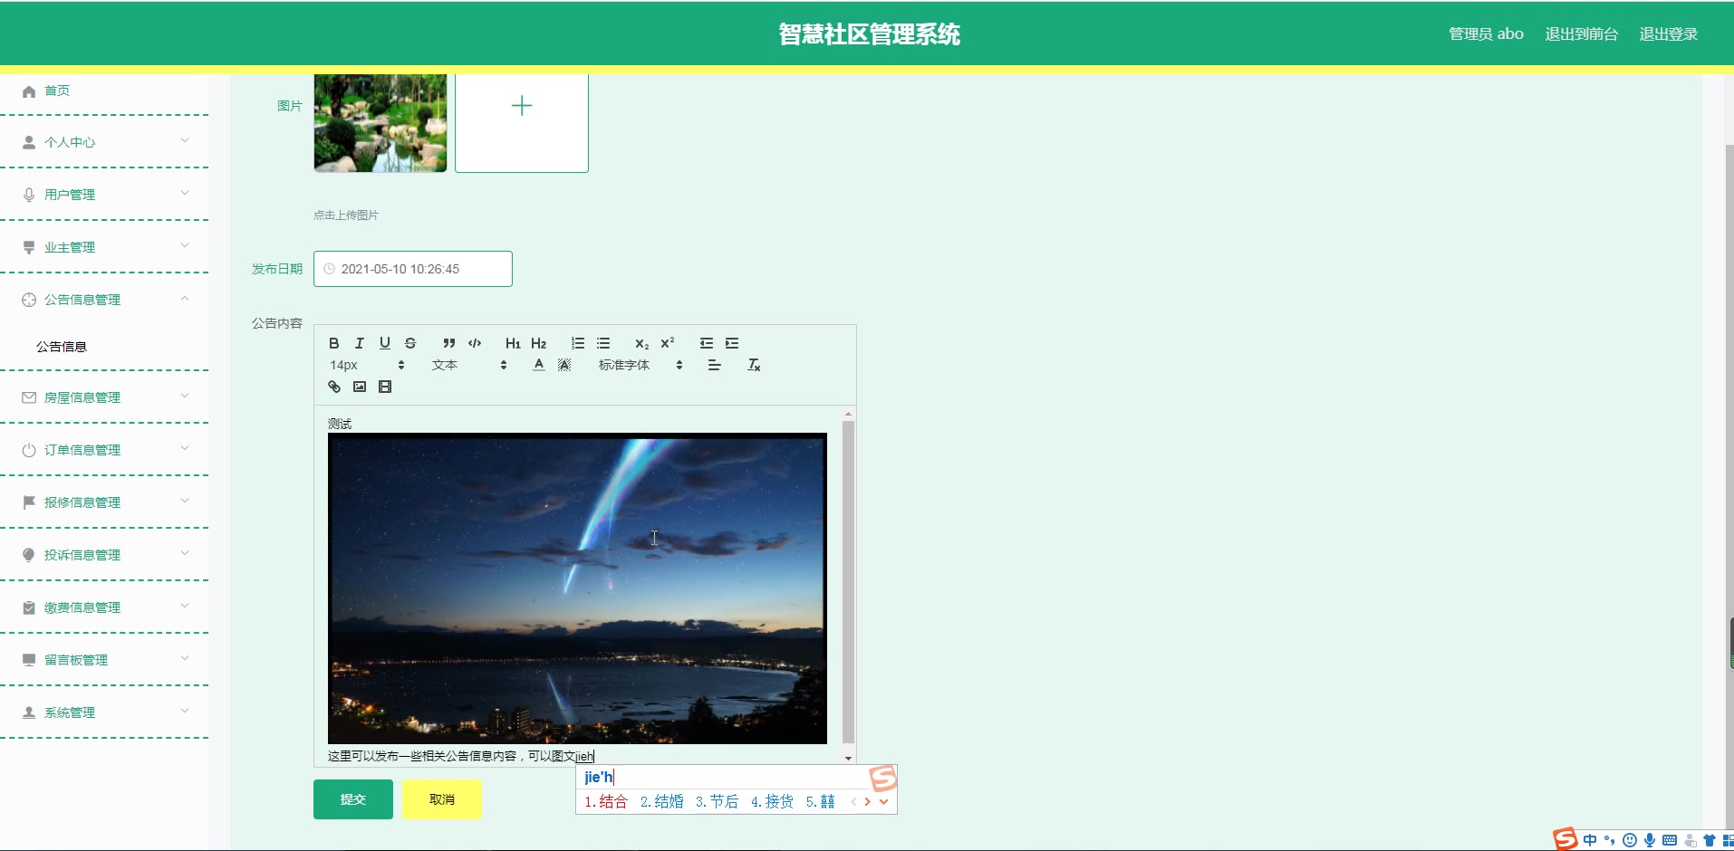Screen dimensions: 1734x851
Task: Open the 系统管理 sidebar menu
Action: coord(104,712)
